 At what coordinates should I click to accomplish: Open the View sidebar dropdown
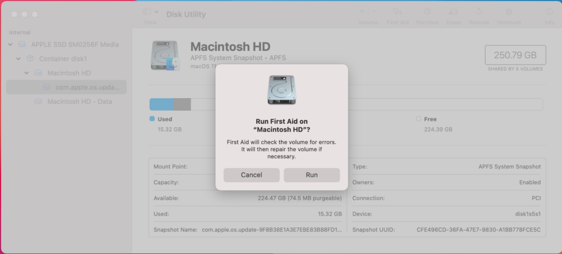click(x=150, y=11)
